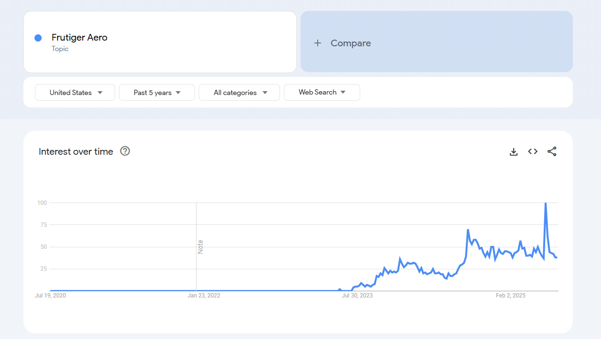Click the Jul 19, 2020 axis label
This screenshot has height=339, width=601.
point(51,296)
